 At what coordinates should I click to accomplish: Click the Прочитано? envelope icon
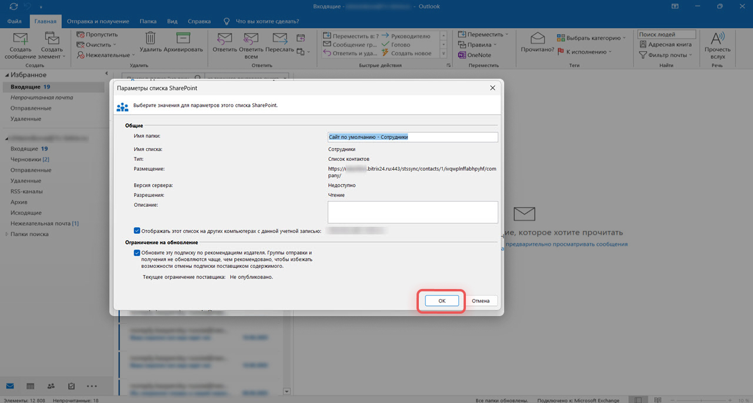pyautogui.click(x=537, y=38)
